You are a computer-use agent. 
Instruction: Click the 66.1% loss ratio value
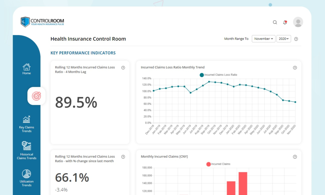click(x=72, y=177)
